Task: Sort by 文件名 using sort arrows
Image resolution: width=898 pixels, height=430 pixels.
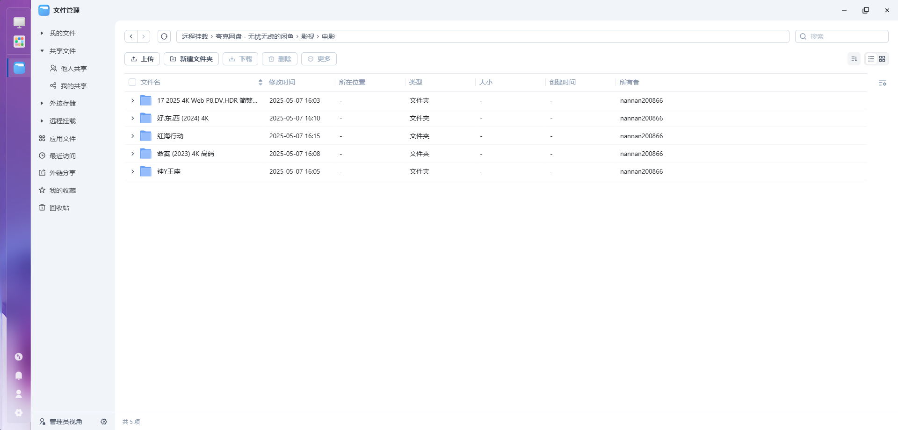Action: click(261, 82)
